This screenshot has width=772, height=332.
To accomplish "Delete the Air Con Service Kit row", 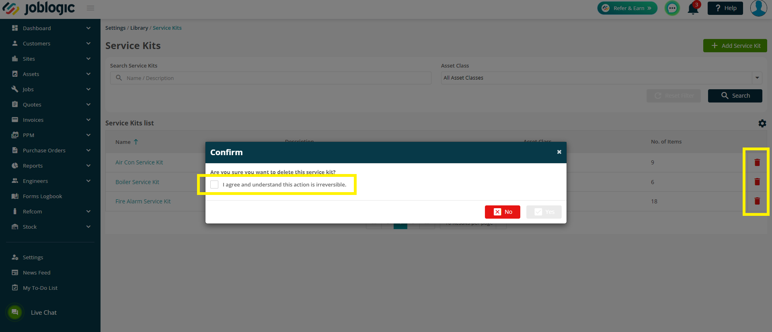I will (x=757, y=162).
